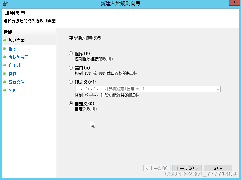Image resolution: width=241 pixels, height=180 pixels.
Task: Click green bullet beside 协议和端口
Action: 4,57
